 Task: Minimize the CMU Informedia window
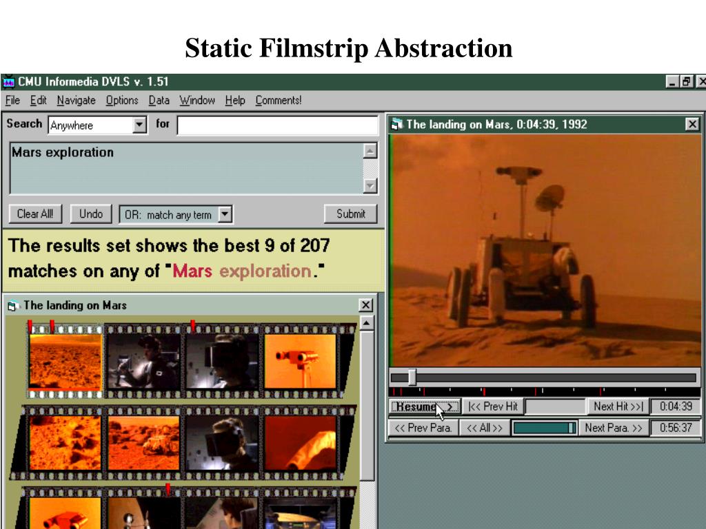click(x=672, y=82)
